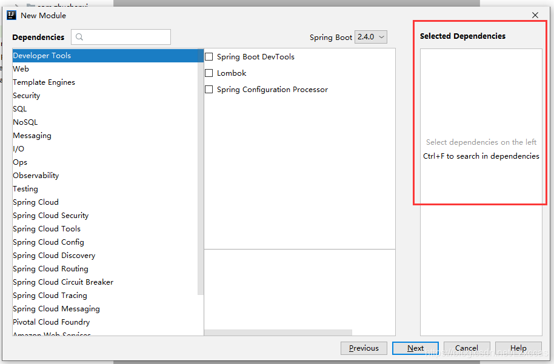Open the Observability category
This screenshot has width=554, height=364.
click(x=108, y=176)
